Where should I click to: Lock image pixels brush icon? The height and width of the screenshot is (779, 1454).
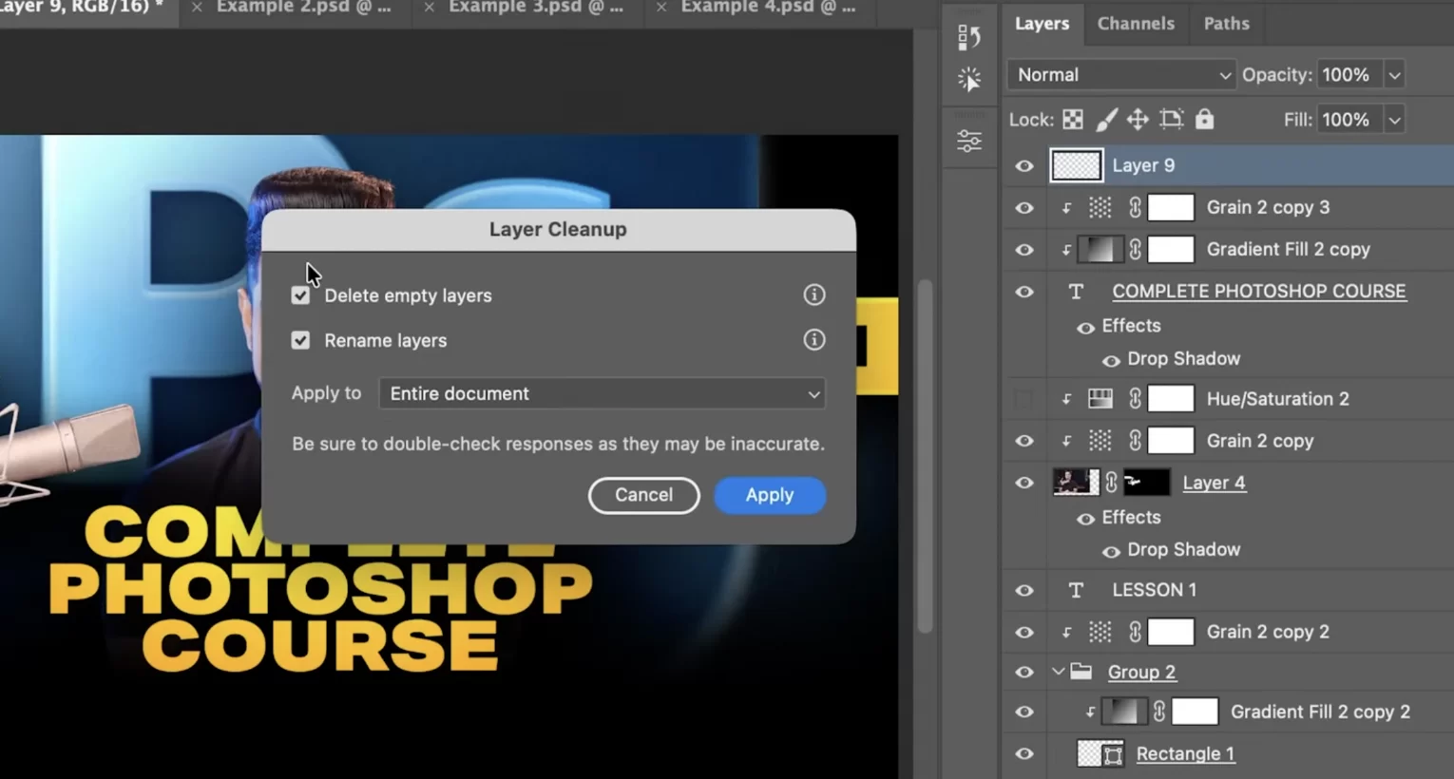[1106, 120]
